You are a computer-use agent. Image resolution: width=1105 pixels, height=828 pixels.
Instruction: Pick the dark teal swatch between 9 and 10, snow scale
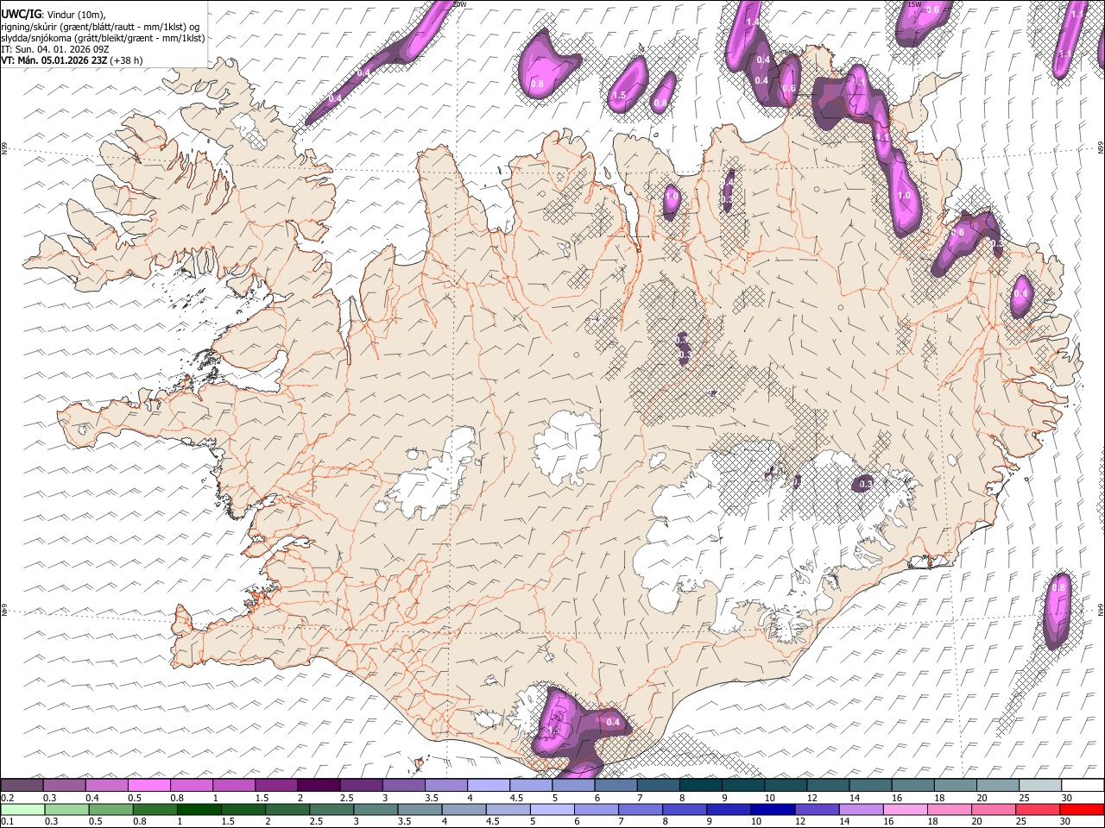coord(743,786)
